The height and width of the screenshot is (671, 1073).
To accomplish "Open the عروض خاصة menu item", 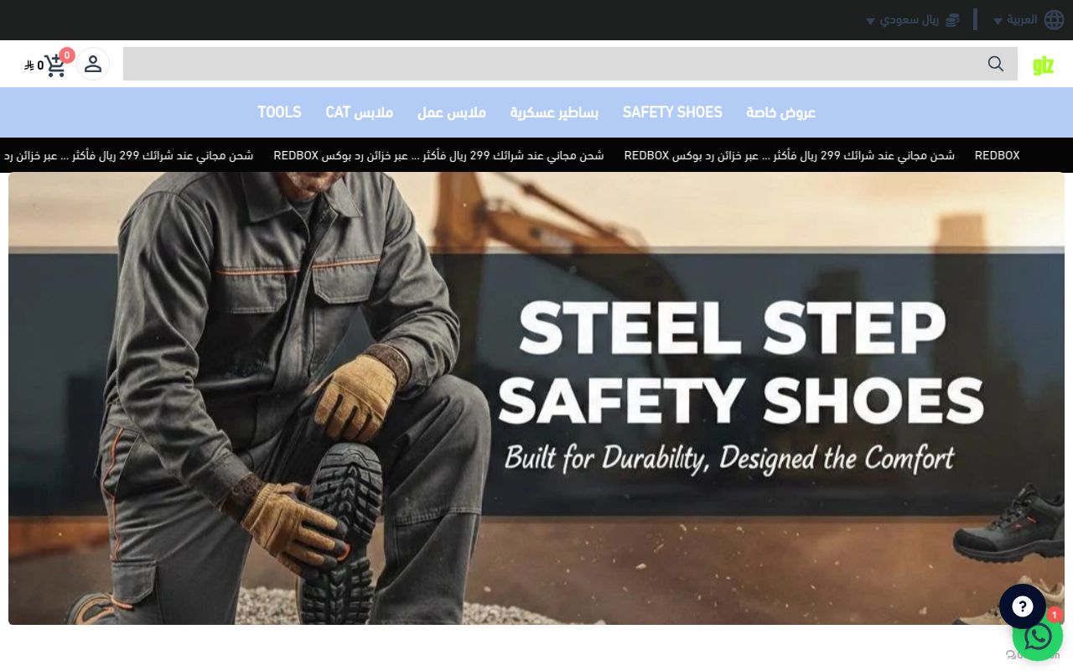I will (781, 112).
